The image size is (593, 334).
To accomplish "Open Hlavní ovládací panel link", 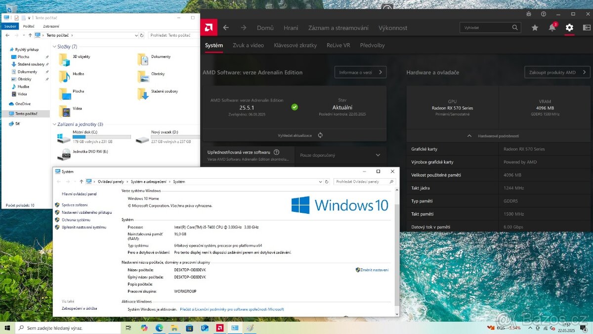I will [x=79, y=194].
